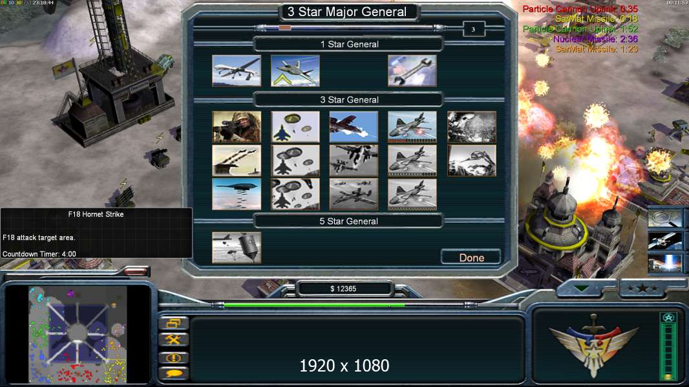
Task: Select the sniper Pathfinder power icon
Action: pyautogui.click(x=237, y=126)
